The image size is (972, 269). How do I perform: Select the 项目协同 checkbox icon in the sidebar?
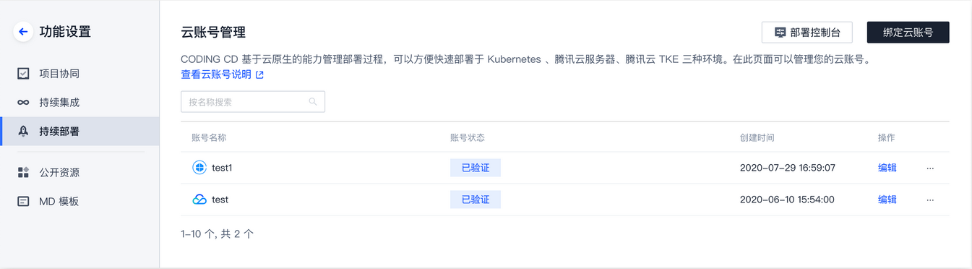24,74
